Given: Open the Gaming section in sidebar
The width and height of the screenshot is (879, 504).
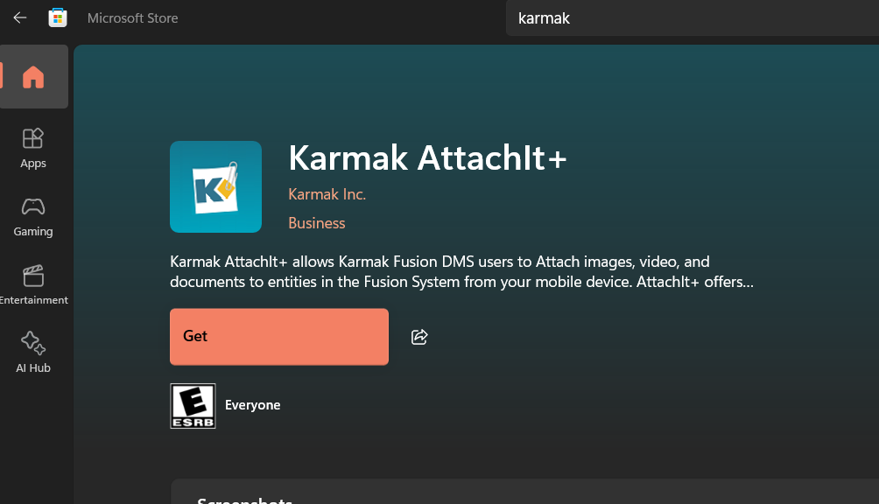Looking at the screenshot, I should pyautogui.click(x=33, y=217).
